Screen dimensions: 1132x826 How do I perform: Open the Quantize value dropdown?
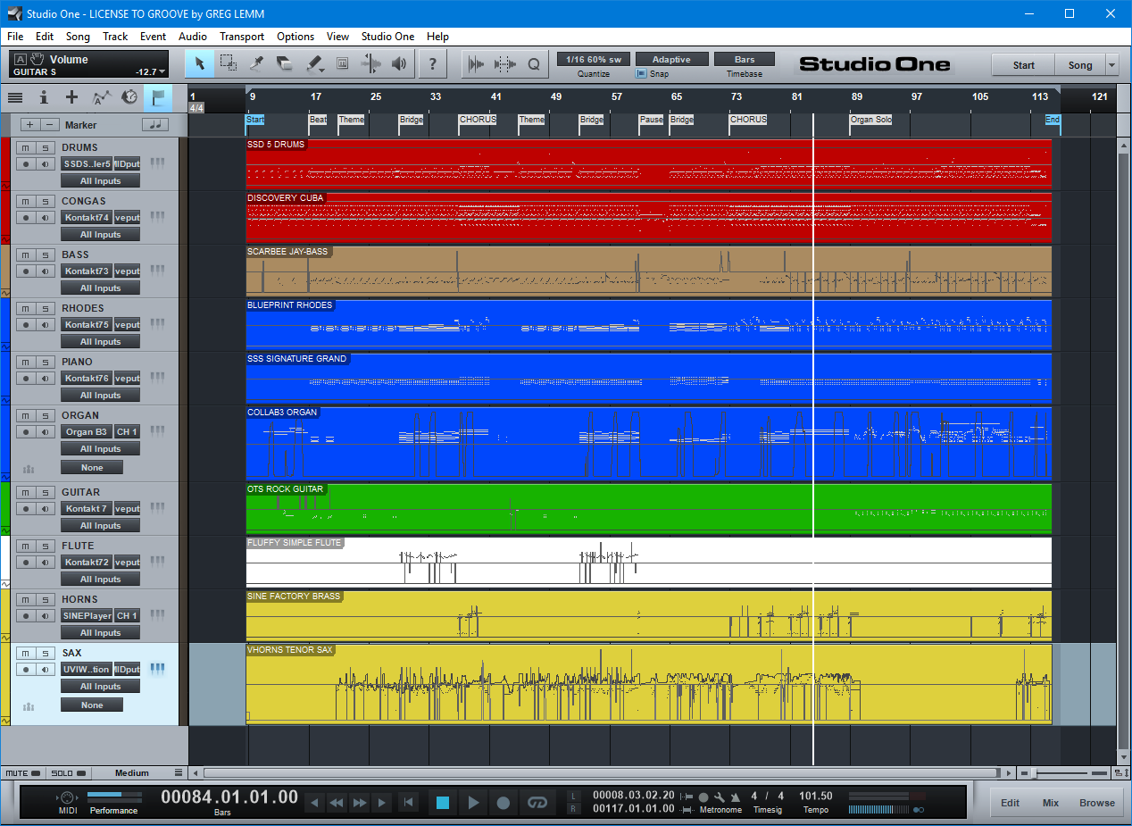(x=593, y=60)
